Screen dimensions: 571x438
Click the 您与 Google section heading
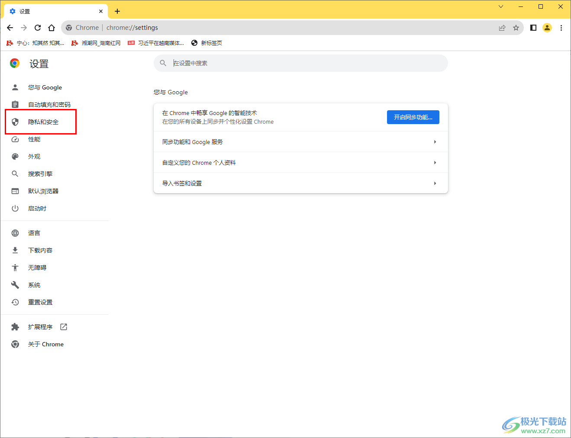[171, 92]
